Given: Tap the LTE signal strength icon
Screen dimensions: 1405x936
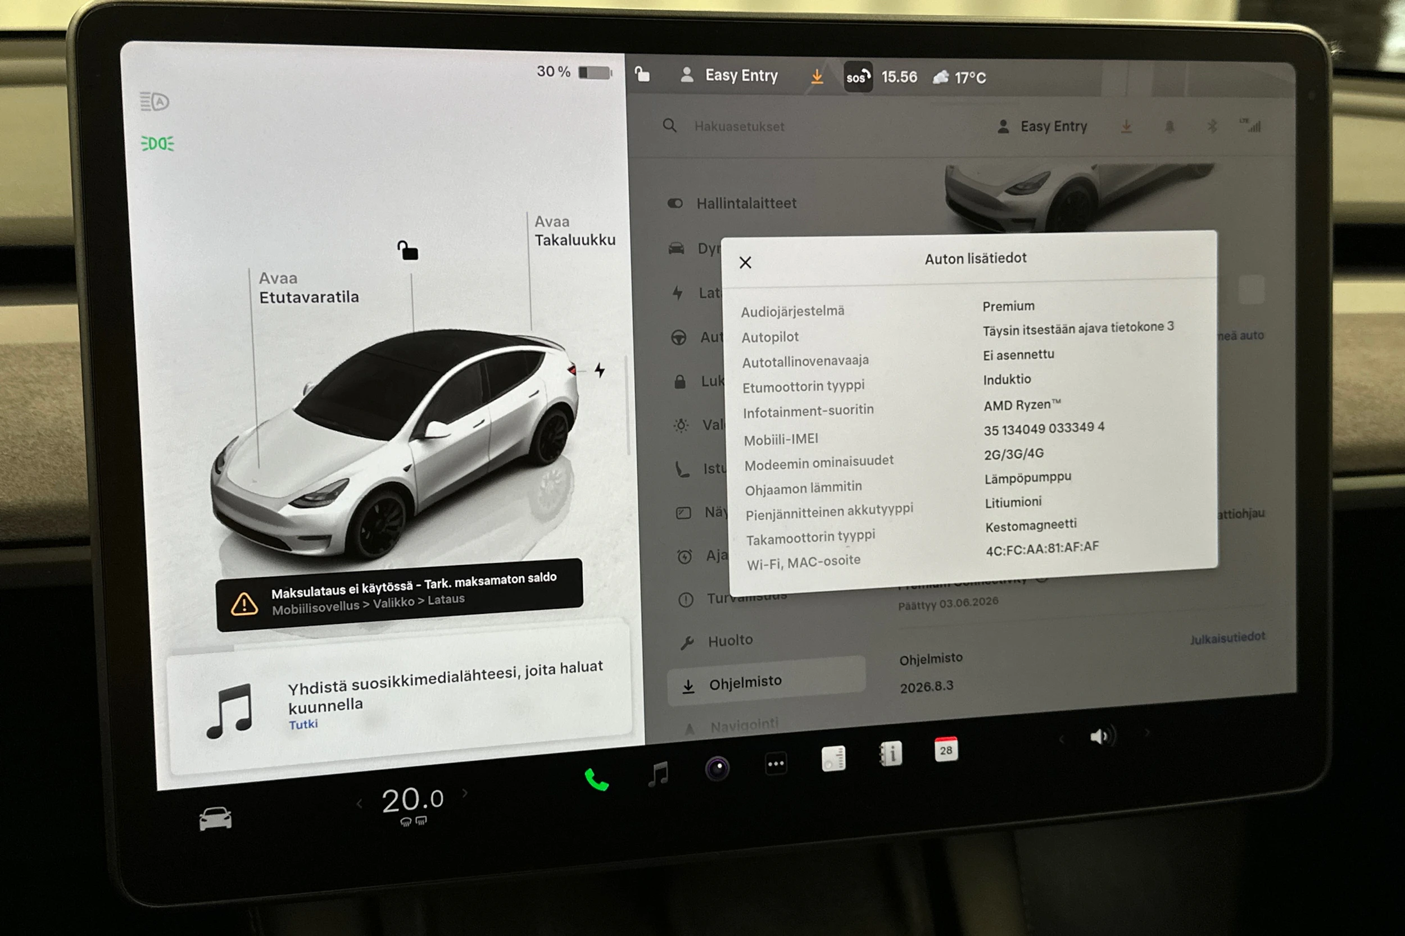Looking at the screenshot, I should pyautogui.click(x=1250, y=125).
